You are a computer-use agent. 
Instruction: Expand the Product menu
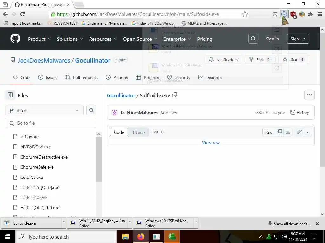pyautogui.click(x=39, y=39)
